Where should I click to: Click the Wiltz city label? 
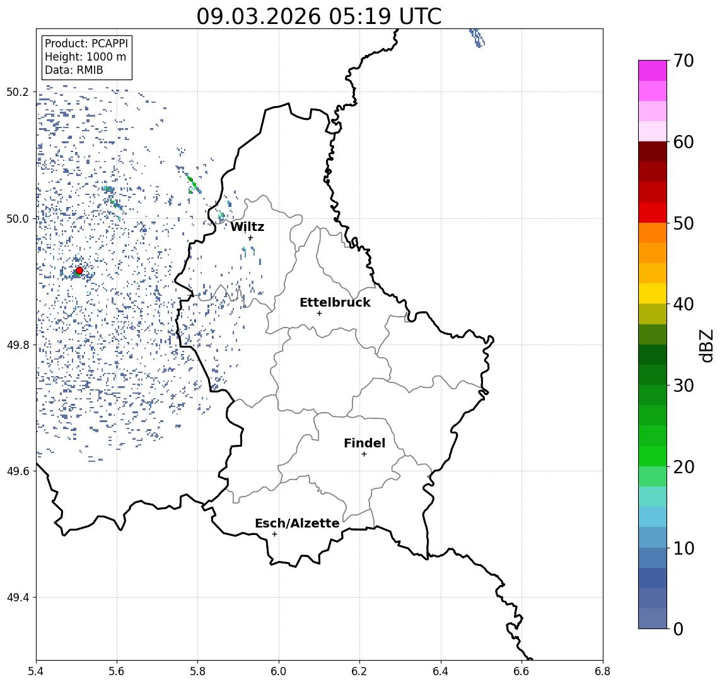click(x=247, y=227)
